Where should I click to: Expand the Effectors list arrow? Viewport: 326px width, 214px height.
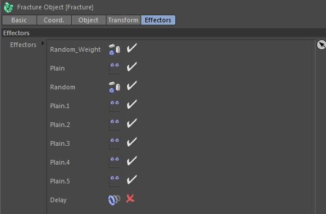coord(42,44)
